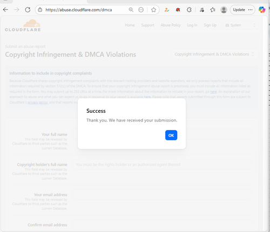
Task: Click the Update button
Action: (x=239, y=10)
